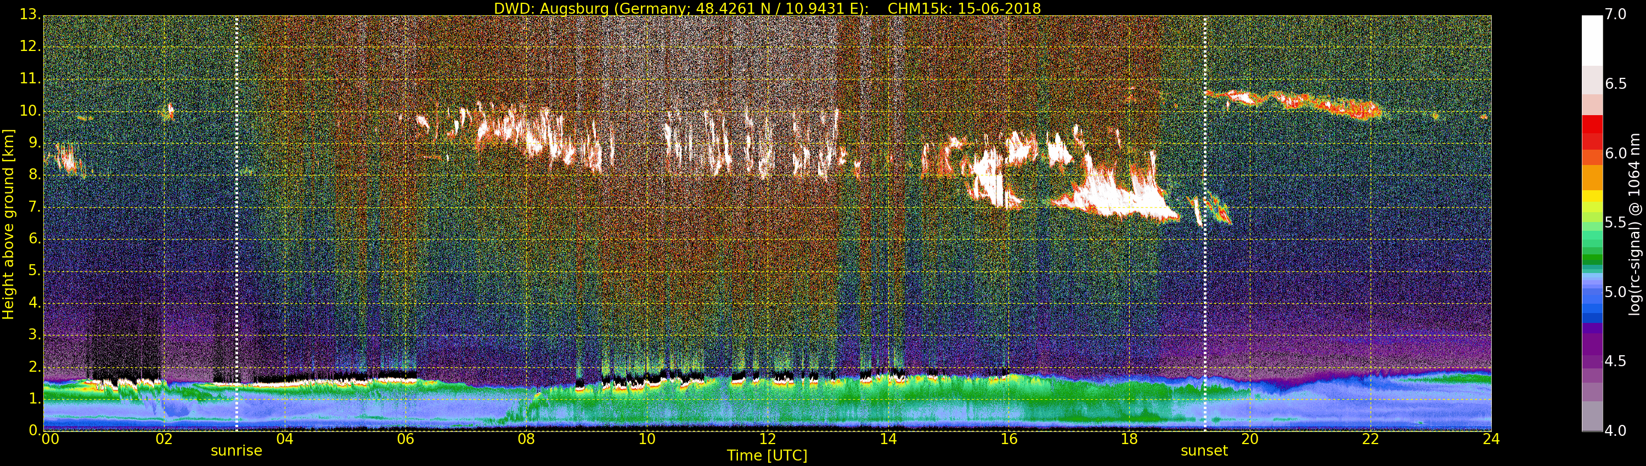Click the colorbar value label '4.5'
Image resolution: width=1646 pixels, height=466 pixels.
tap(1616, 361)
